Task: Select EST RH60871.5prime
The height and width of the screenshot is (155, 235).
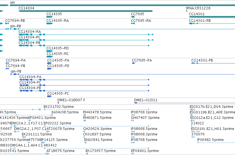Action: 97,118
